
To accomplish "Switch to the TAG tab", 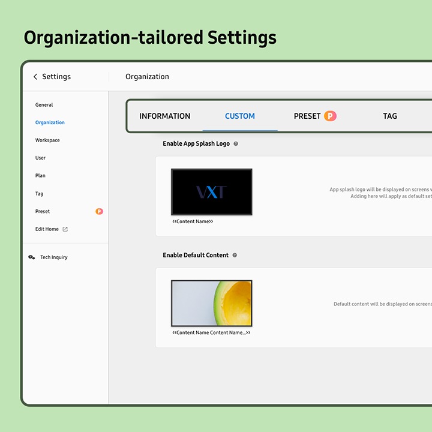I will click(390, 116).
